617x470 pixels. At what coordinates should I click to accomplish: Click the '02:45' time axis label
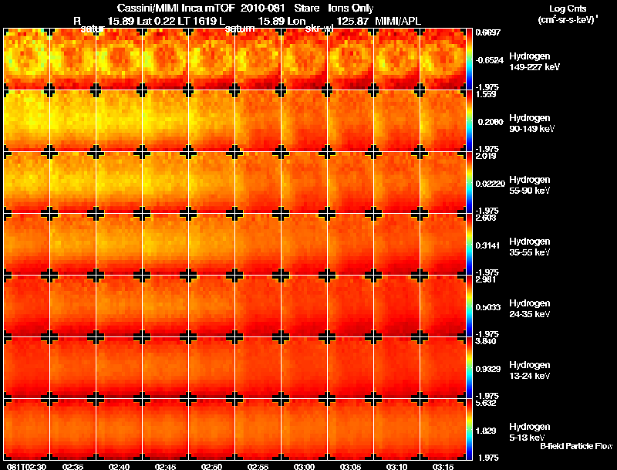click(x=165, y=467)
